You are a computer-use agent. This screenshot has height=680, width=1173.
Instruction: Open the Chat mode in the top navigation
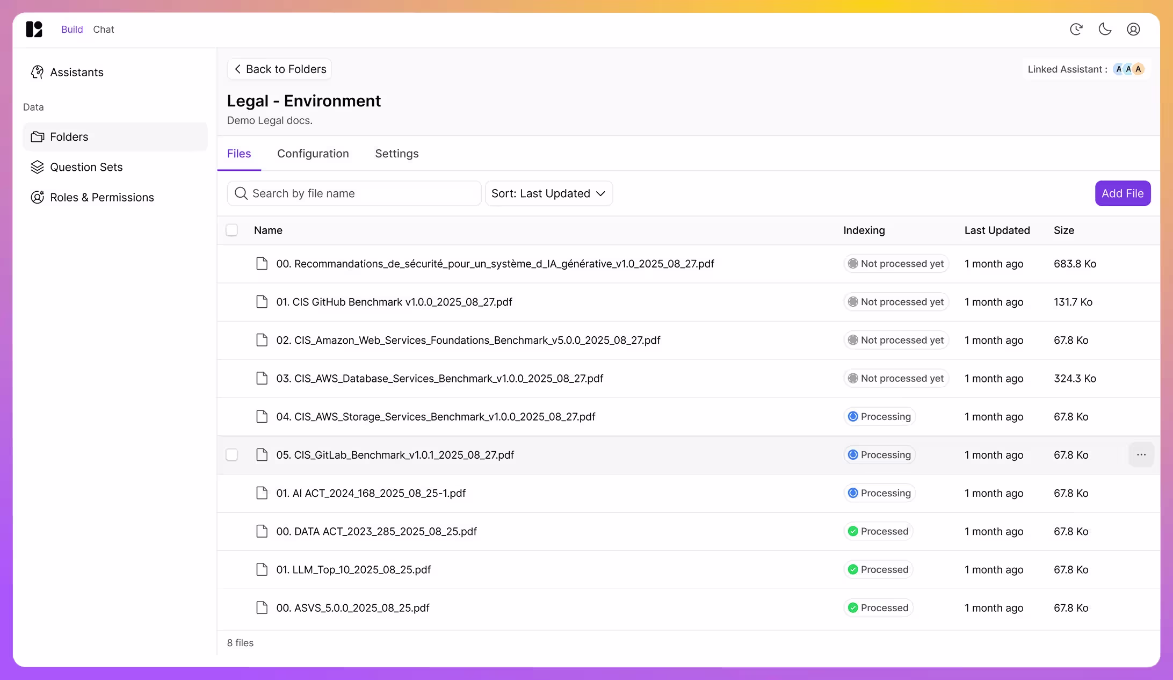[103, 30]
